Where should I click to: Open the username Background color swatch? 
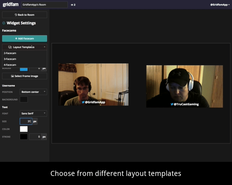24,100
